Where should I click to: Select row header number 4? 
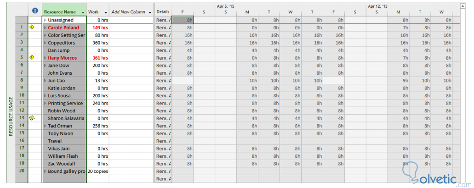point(22,50)
